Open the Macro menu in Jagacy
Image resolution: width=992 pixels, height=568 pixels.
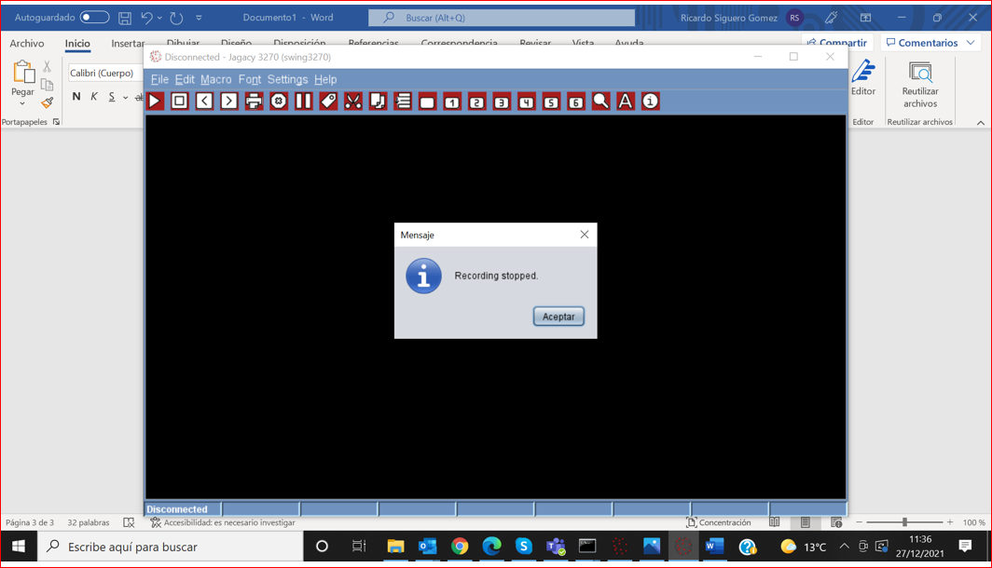click(215, 80)
